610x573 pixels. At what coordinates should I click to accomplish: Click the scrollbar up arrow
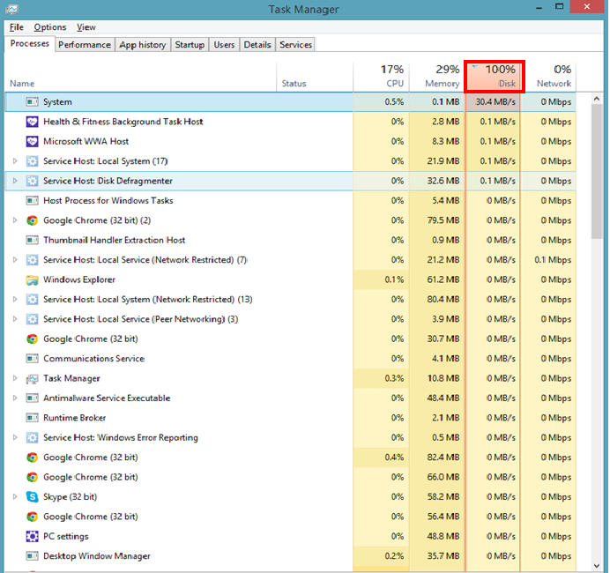pos(597,99)
